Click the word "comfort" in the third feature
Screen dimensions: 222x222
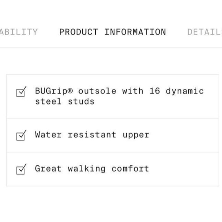pyautogui.click(x=130, y=168)
